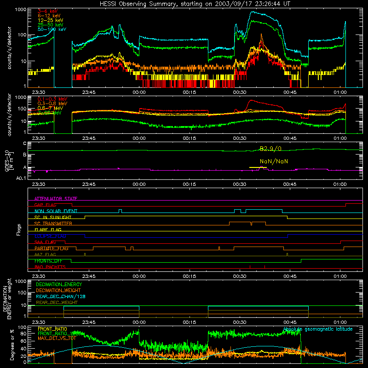Select the orange 6-12 keV legend label
This screenshot has height=368, width=368.
pos(49,16)
